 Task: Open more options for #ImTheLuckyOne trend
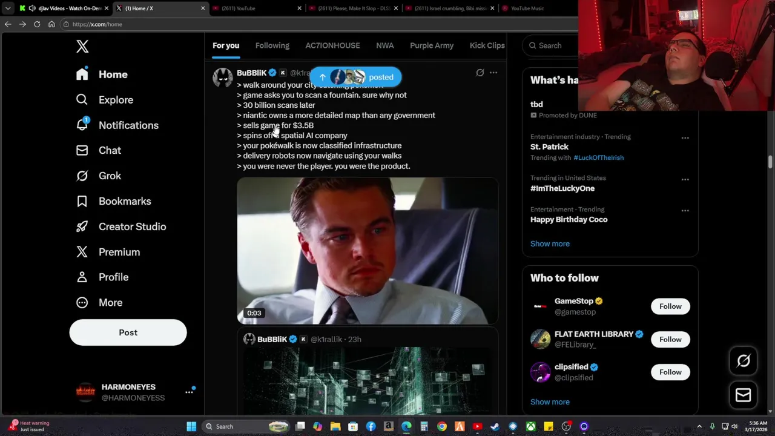click(x=685, y=179)
